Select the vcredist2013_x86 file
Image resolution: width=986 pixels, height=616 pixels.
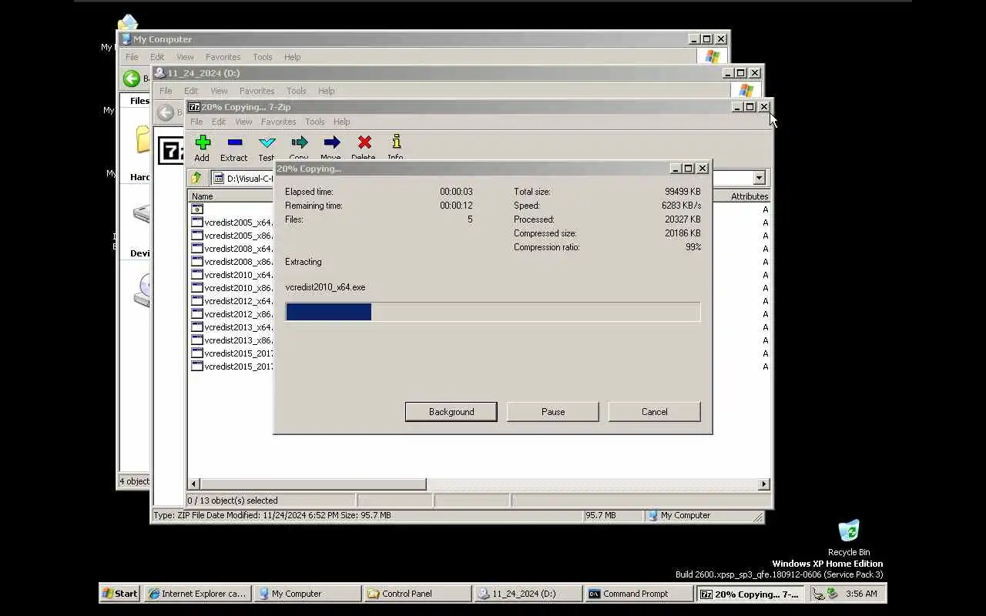(232, 340)
